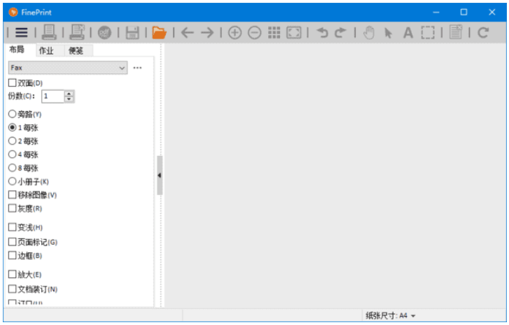Enable the 边框 borders checkbox
Viewport: 509px width, 325px height.
(12, 255)
